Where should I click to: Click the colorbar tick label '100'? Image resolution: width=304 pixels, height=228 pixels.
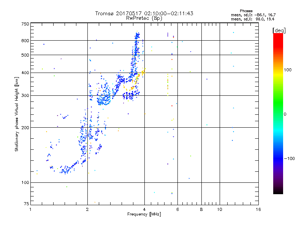point(288,70)
